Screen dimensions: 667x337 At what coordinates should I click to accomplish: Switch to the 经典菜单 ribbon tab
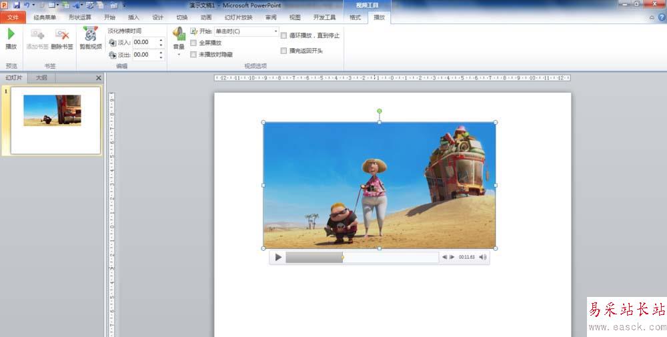click(45, 17)
